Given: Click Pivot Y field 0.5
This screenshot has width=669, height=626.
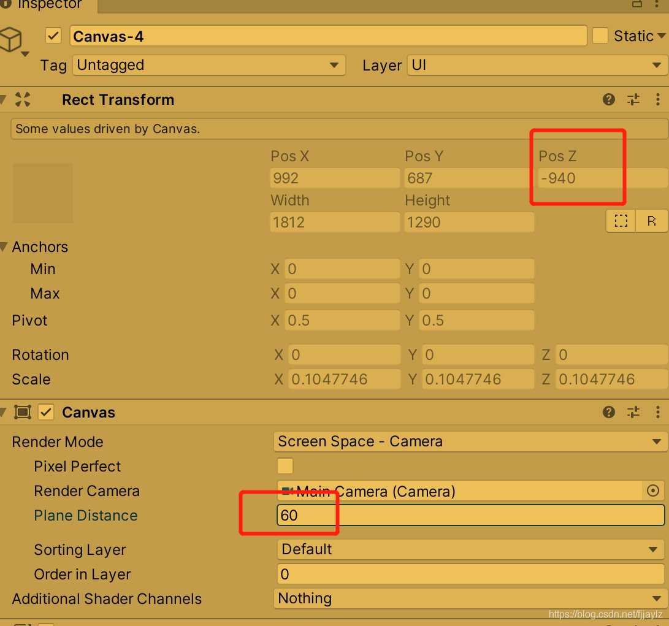Looking at the screenshot, I should pos(476,321).
